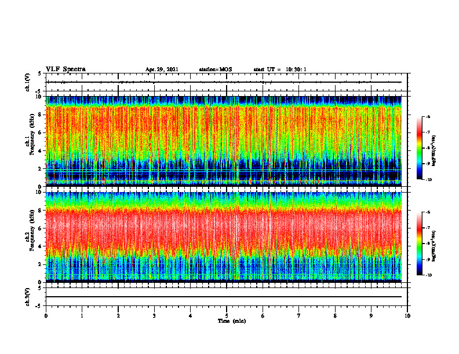Click the ch.2 spectrogram color scale bar
This screenshot has width=459, height=354.
(419, 244)
